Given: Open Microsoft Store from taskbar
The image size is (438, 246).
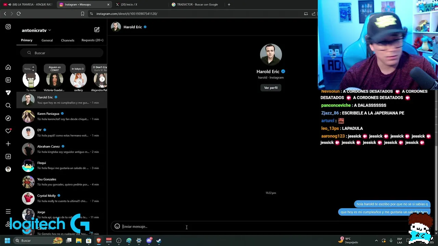Looking at the screenshot, I should [89, 241].
